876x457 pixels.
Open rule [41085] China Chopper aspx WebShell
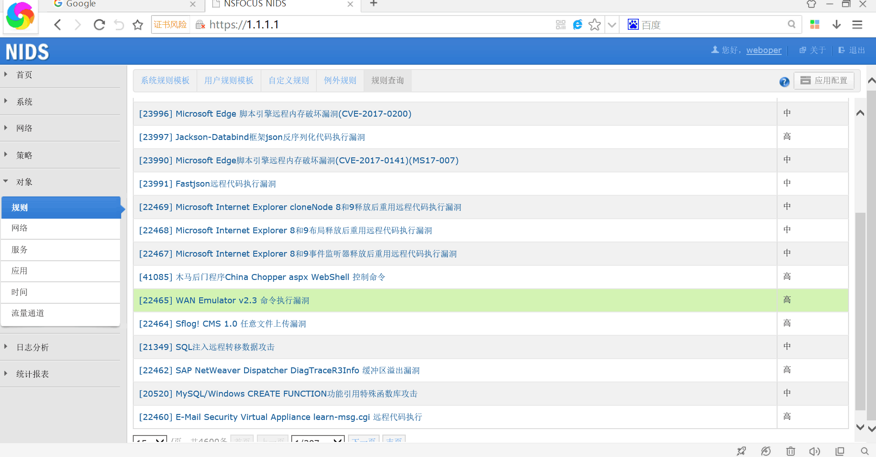[262, 277]
